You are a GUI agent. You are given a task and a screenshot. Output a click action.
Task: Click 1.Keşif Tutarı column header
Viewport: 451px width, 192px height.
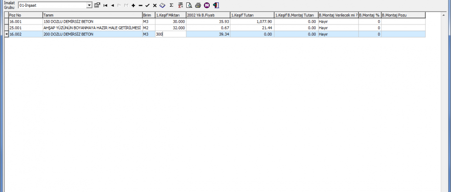click(x=252, y=15)
